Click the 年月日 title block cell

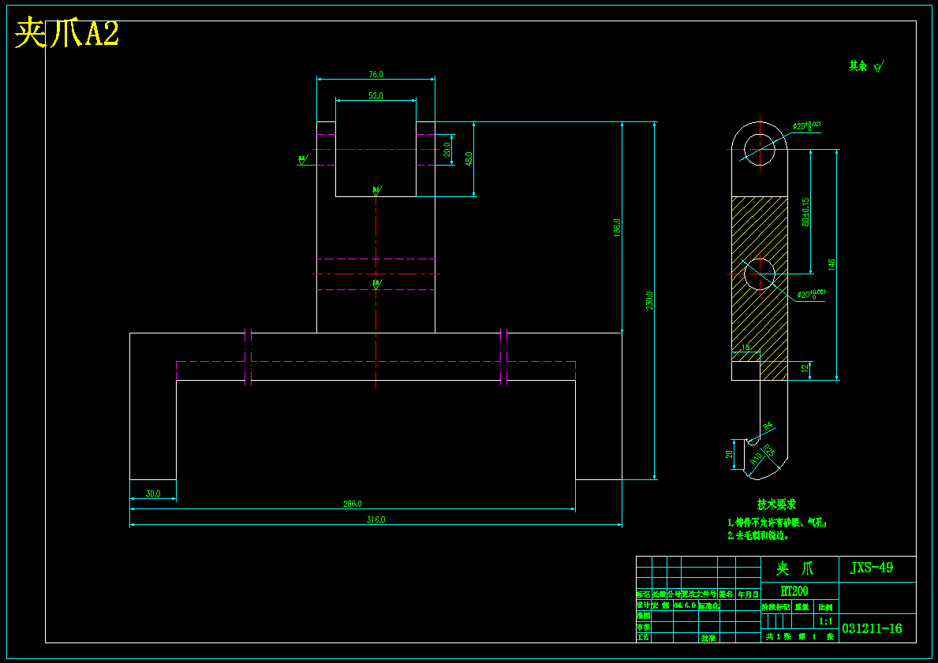click(x=748, y=595)
